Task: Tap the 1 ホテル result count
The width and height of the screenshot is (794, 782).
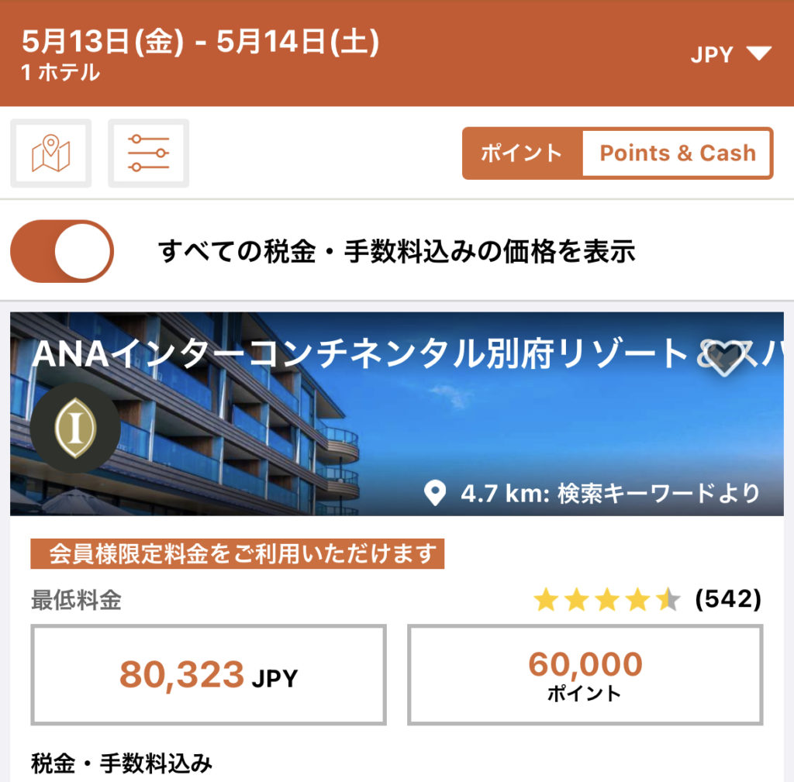Action: coord(60,73)
